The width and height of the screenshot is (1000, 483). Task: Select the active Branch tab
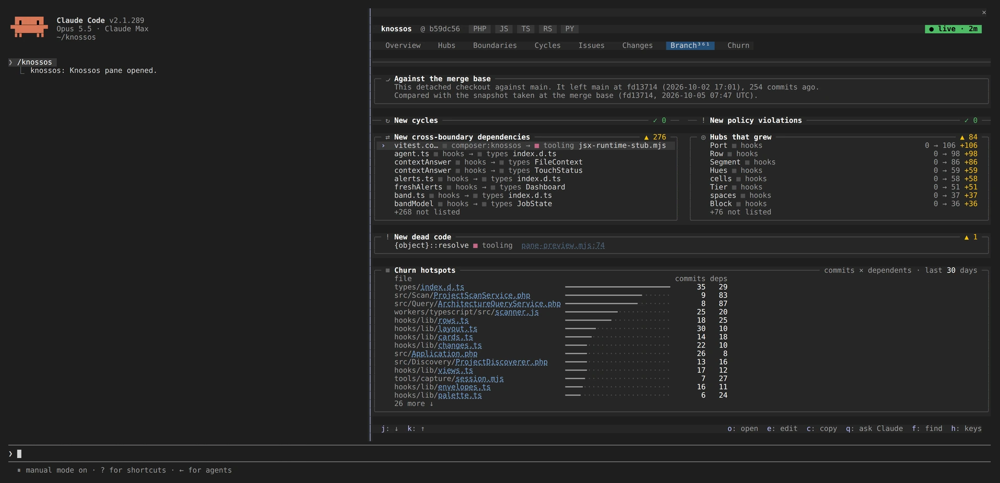pos(690,46)
